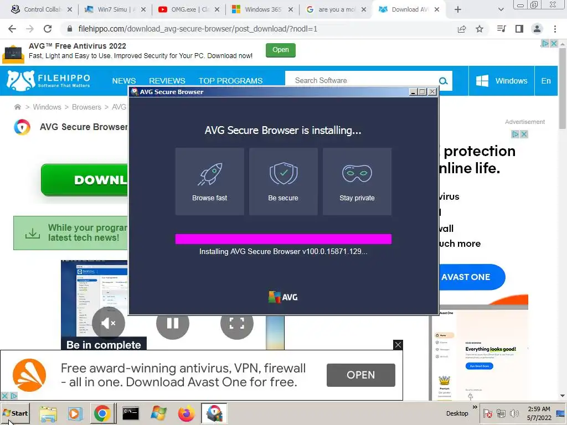567x425 pixels.
Task: Click the volume speaker tray icon
Action: coord(514,413)
